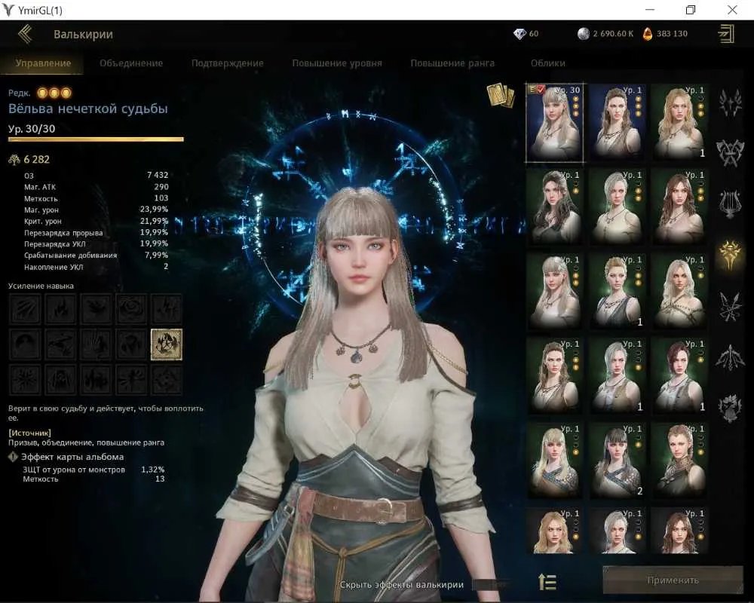Open the Облики tab
Image resolution: width=754 pixels, height=603 pixels.
click(547, 63)
